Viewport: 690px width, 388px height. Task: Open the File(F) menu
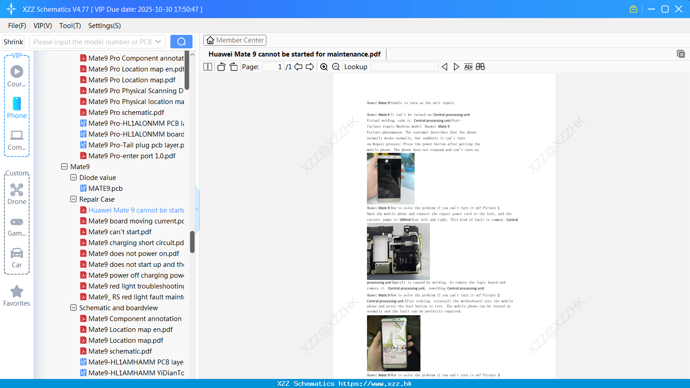(17, 26)
